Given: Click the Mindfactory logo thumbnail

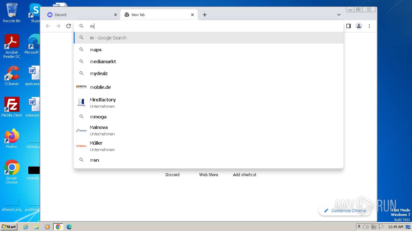Looking at the screenshot, I should 81,103.
